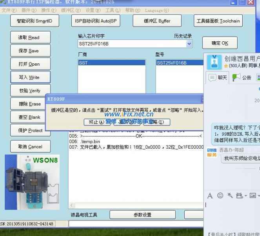
Task: Confirm chip selection with 确定 OK
Action: tap(220, 43)
